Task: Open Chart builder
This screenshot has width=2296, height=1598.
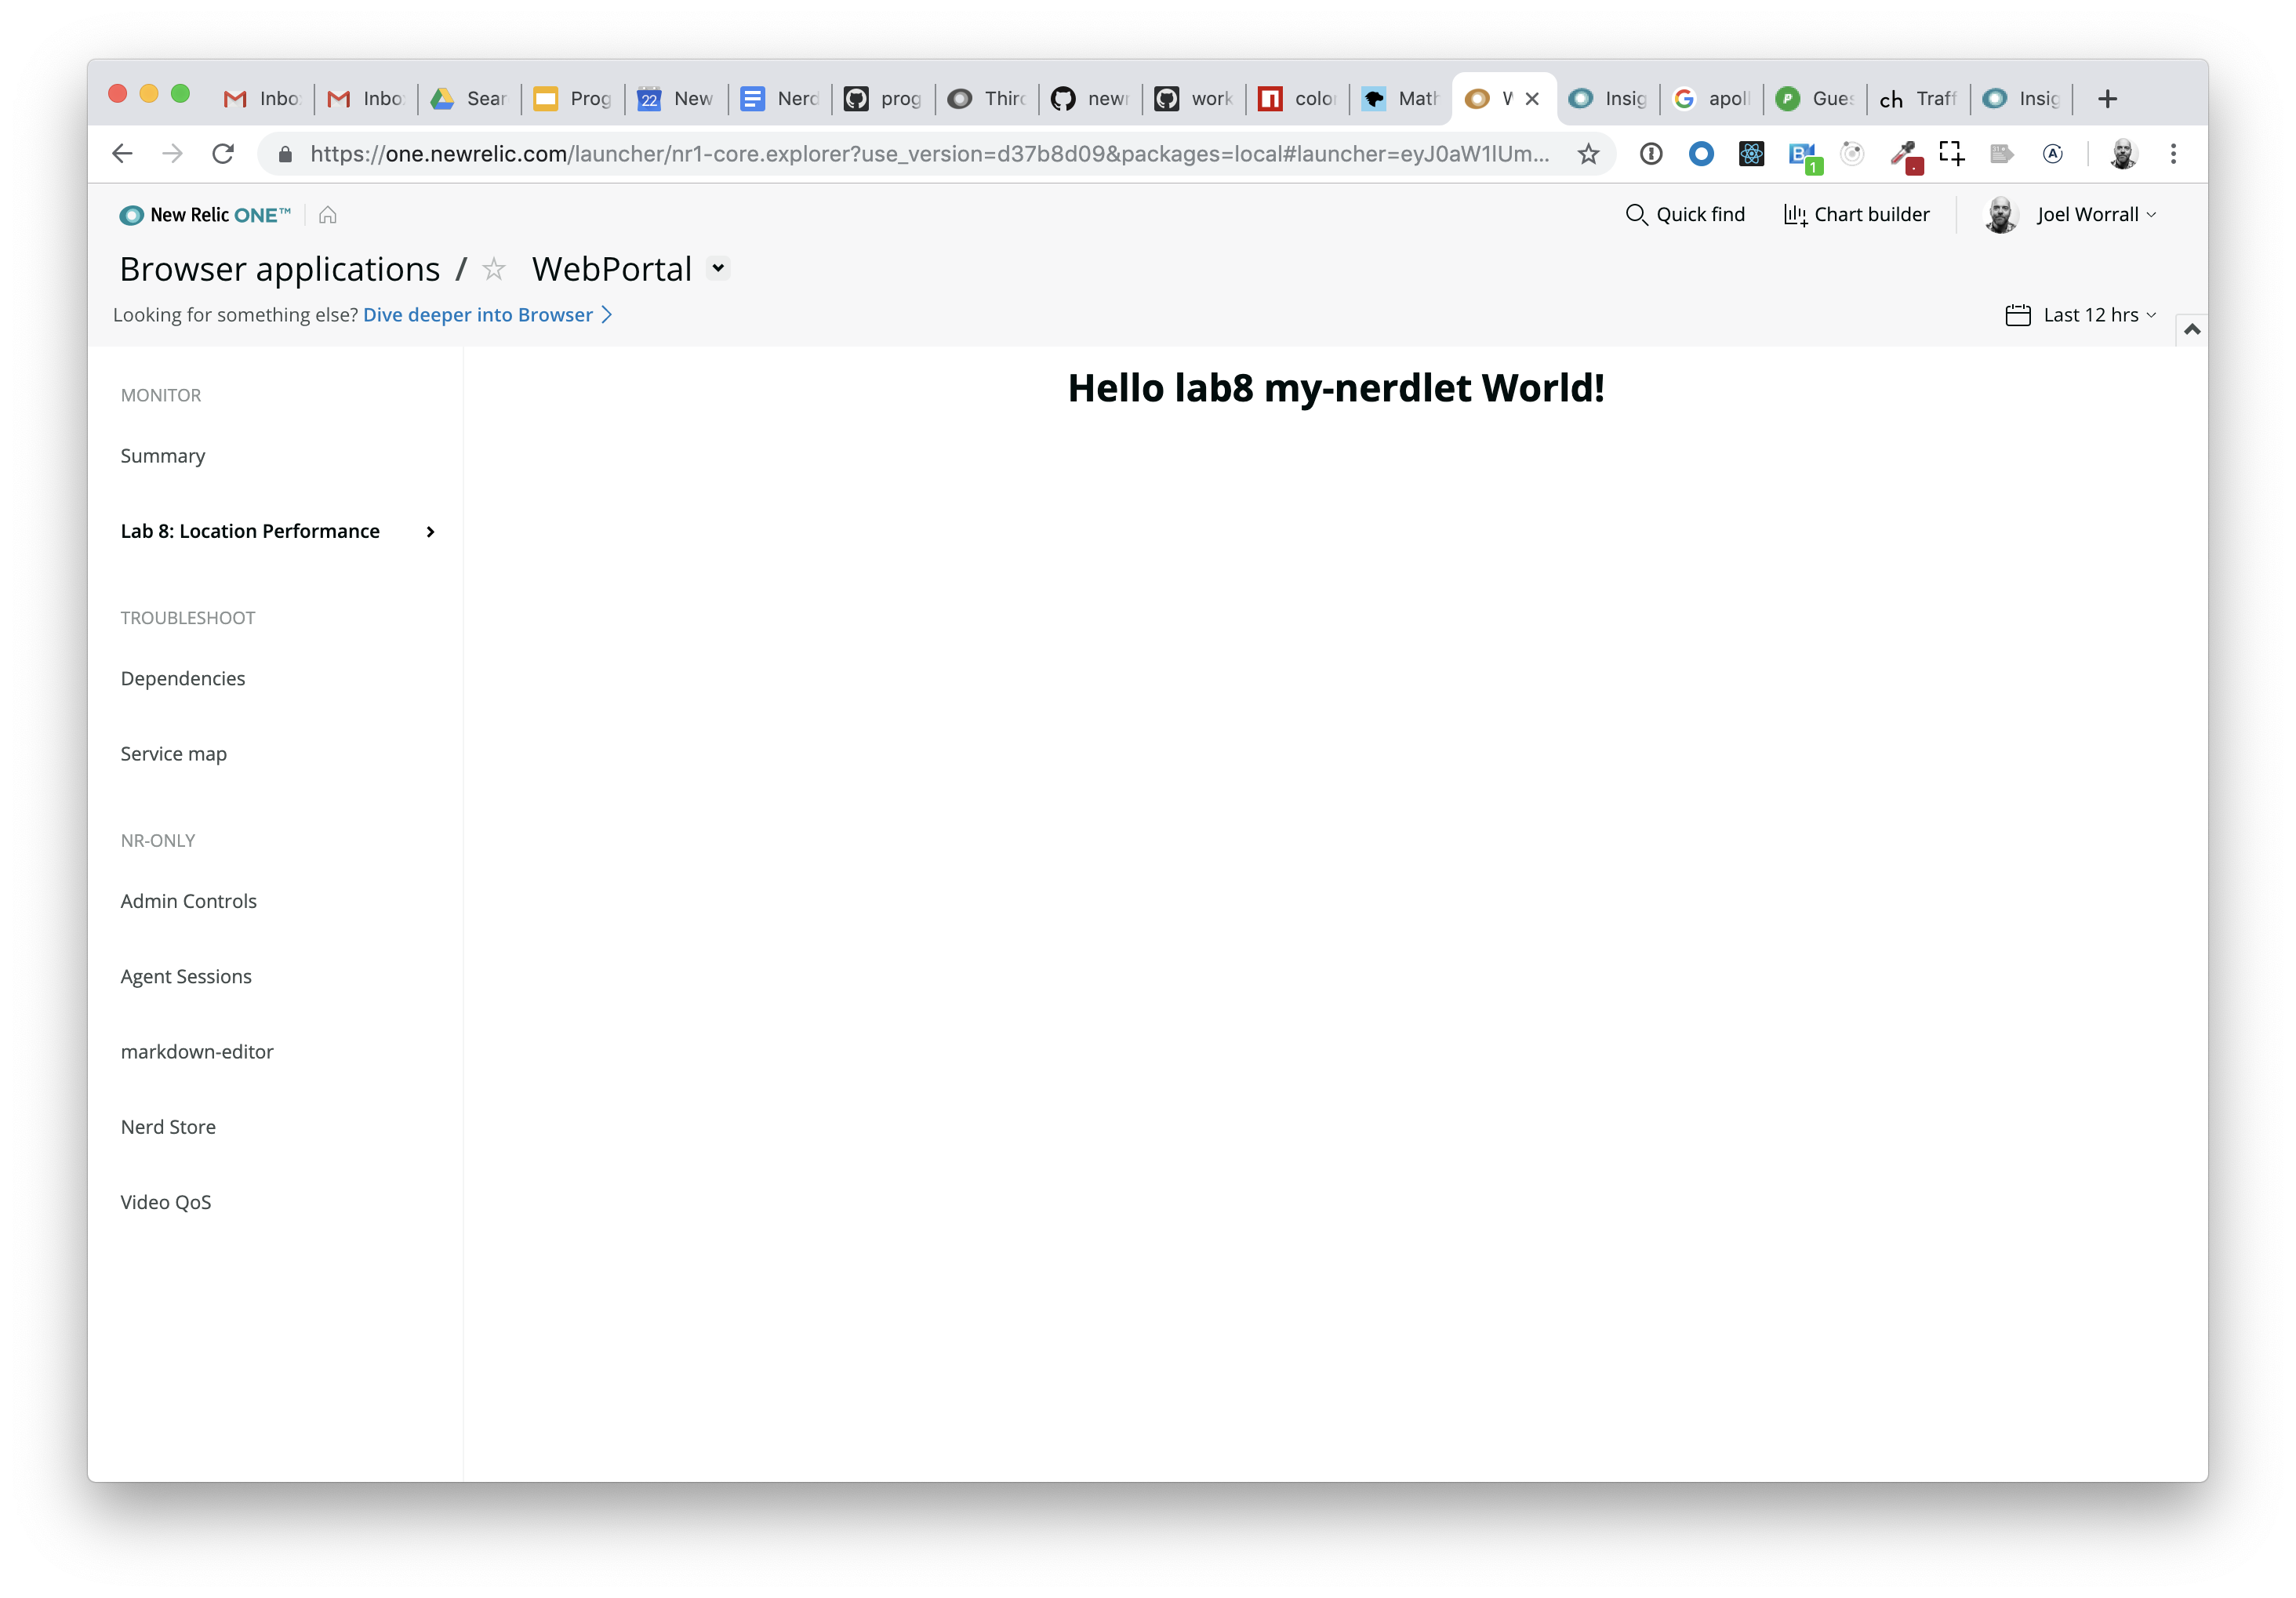Action: (x=1856, y=214)
